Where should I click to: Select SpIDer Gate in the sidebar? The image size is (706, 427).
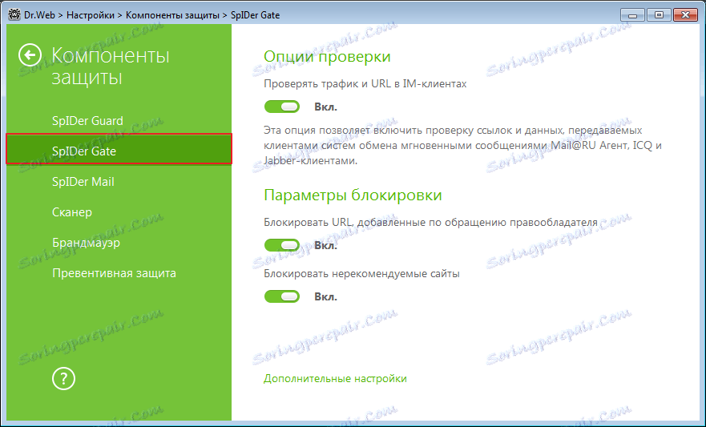119,149
